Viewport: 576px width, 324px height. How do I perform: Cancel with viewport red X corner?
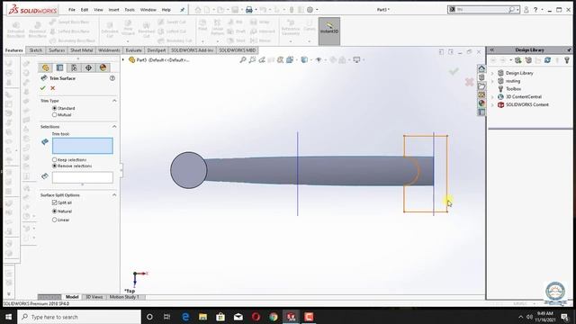(x=469, y=82)
